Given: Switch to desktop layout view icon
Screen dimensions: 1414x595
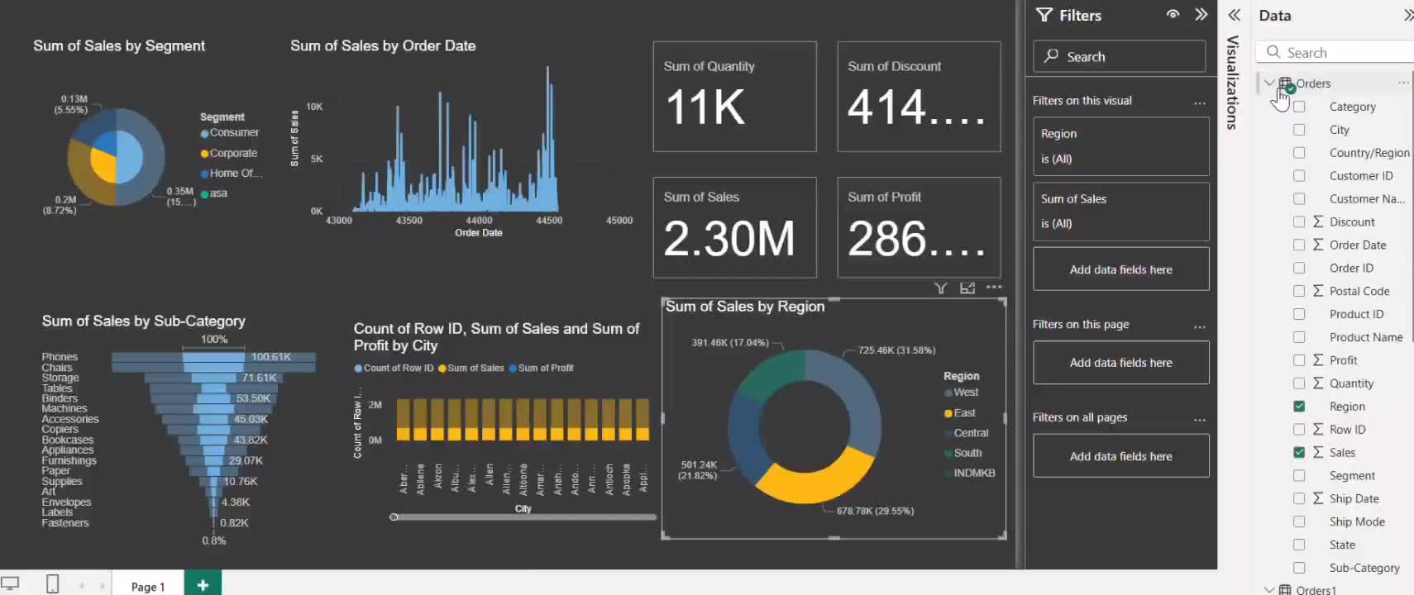Looking at the screenshot, I should pyautogui.click(x=10, y=583).
